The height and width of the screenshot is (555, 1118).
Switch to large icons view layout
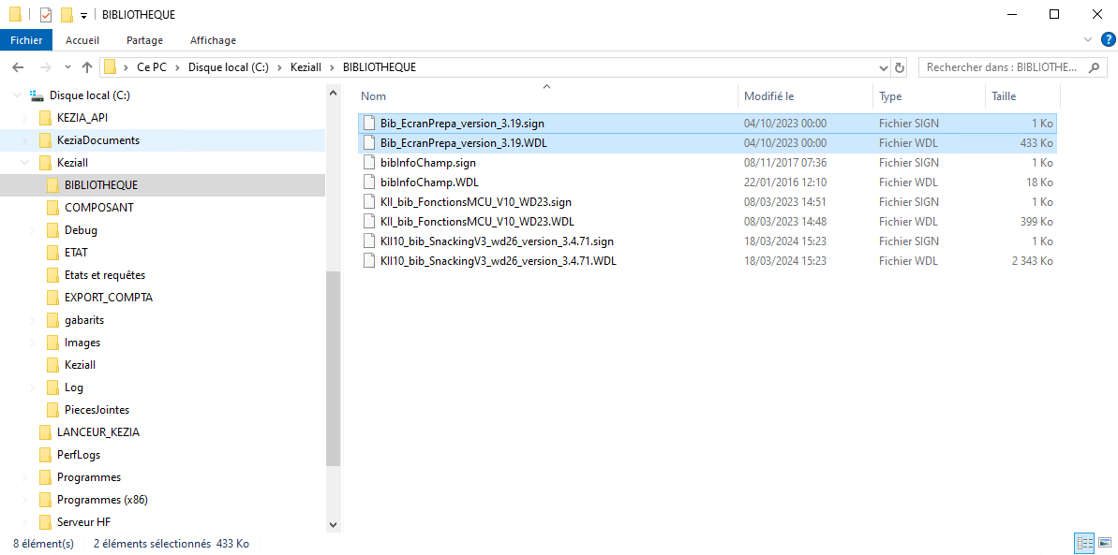point(1103,544)
